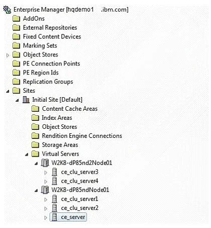
Task: Expand the ce_clu_server2 node
Action: [46, 208]
